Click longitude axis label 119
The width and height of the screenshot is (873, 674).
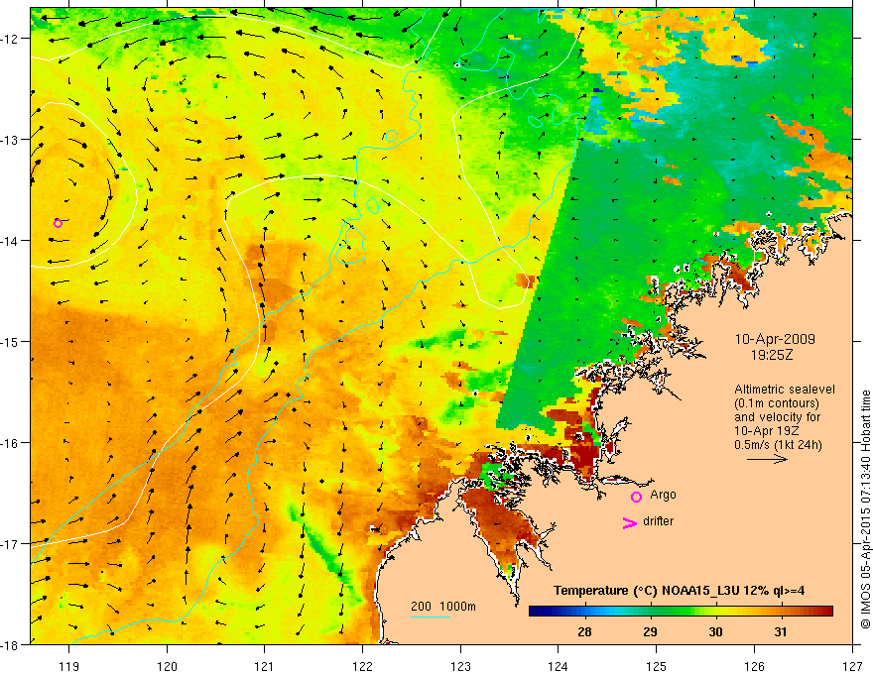tap(69, 666)
